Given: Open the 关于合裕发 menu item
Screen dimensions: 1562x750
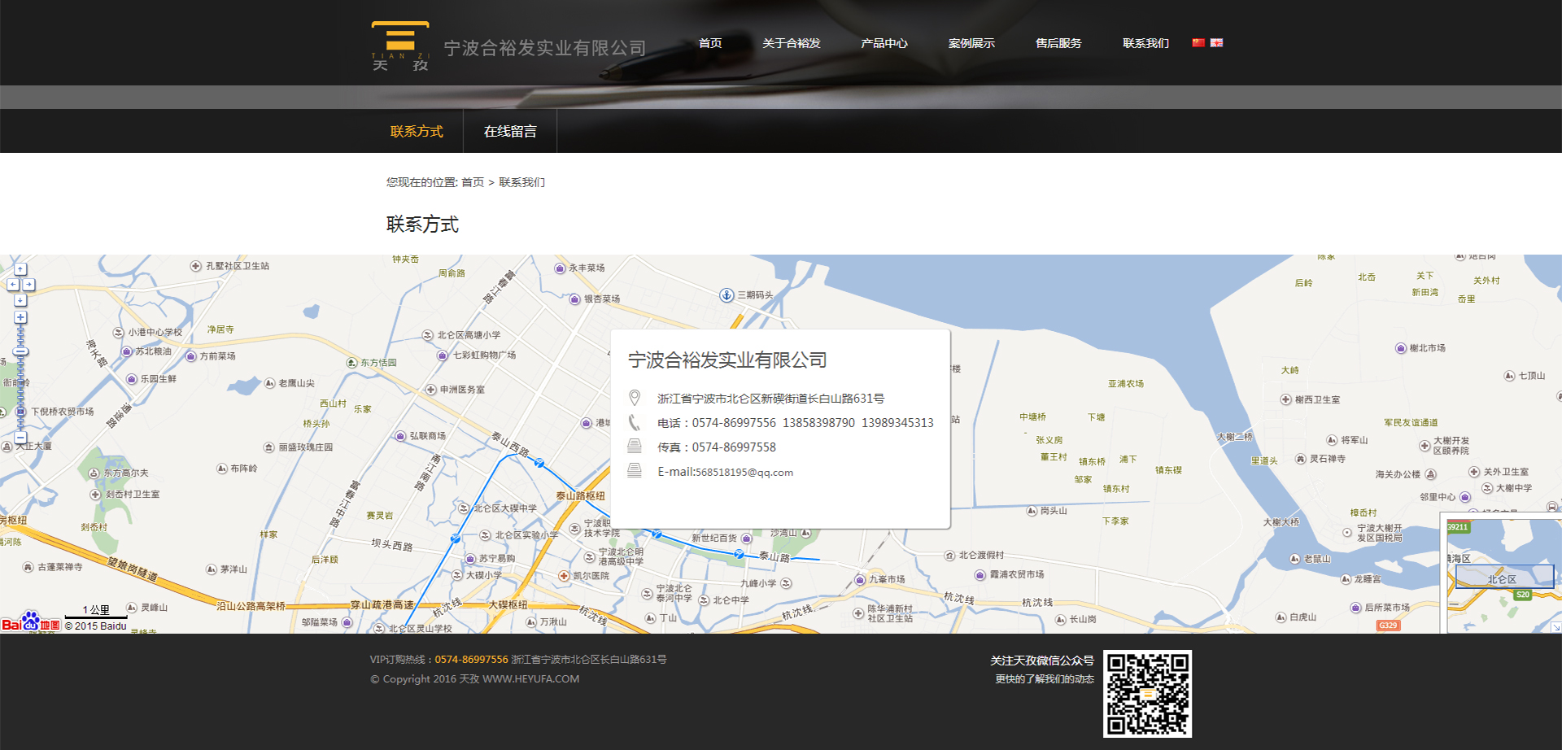Looking at the screenshot, I should [x=791, y=43].
